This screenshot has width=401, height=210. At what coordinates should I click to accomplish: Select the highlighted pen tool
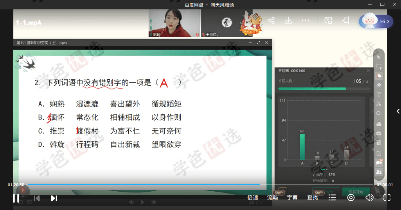(x=379, y=76)
